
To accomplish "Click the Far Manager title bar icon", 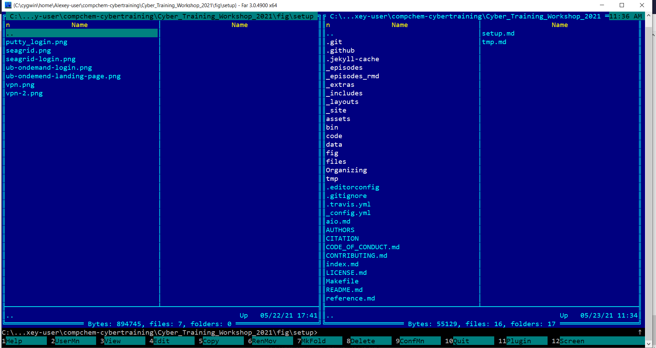I will click(8, 5).
